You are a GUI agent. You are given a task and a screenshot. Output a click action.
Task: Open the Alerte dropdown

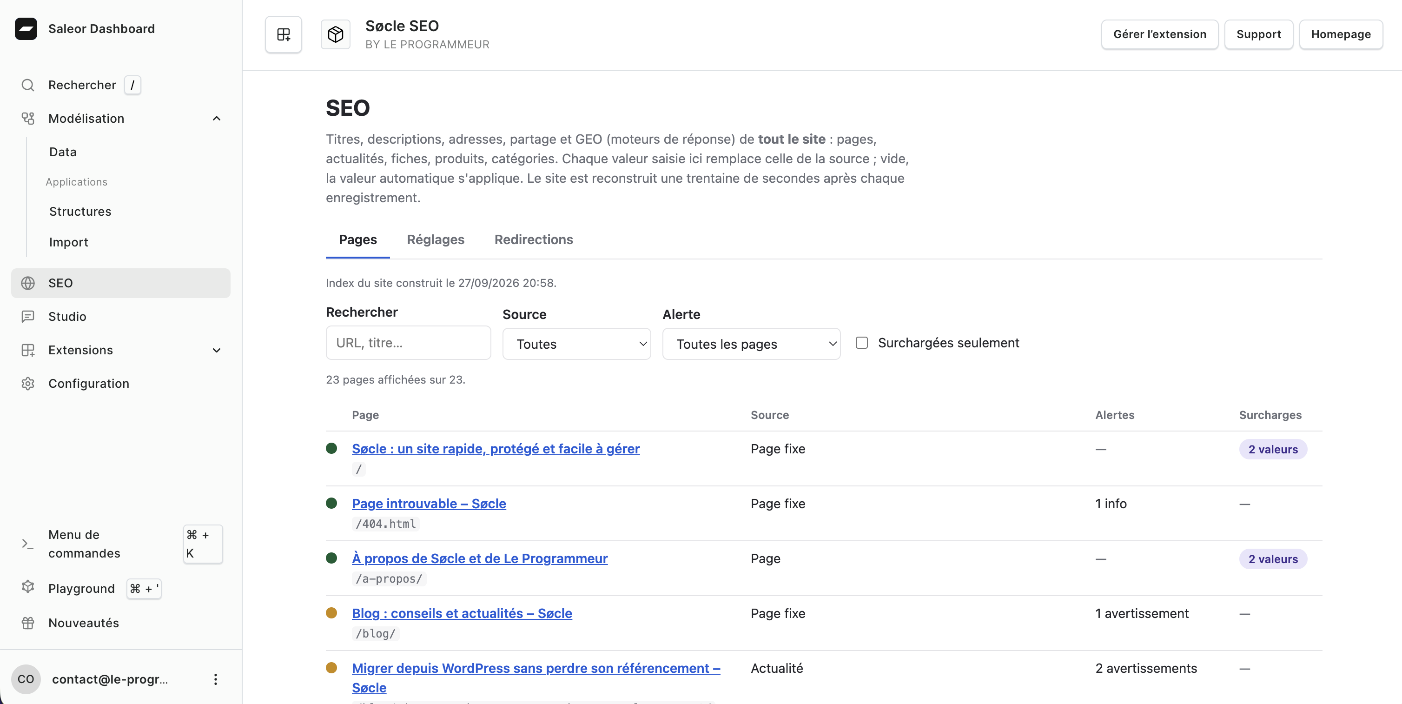(751, 344)
